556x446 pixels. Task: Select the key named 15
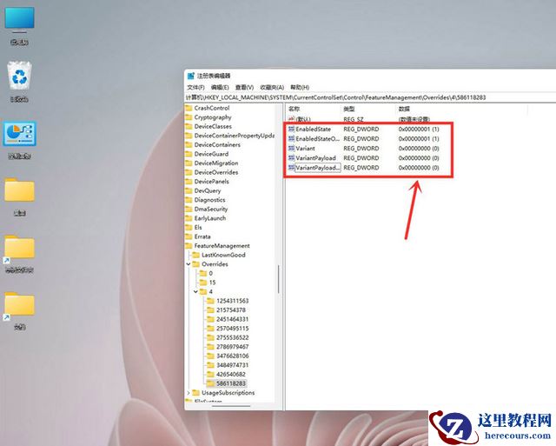(212, 283)
